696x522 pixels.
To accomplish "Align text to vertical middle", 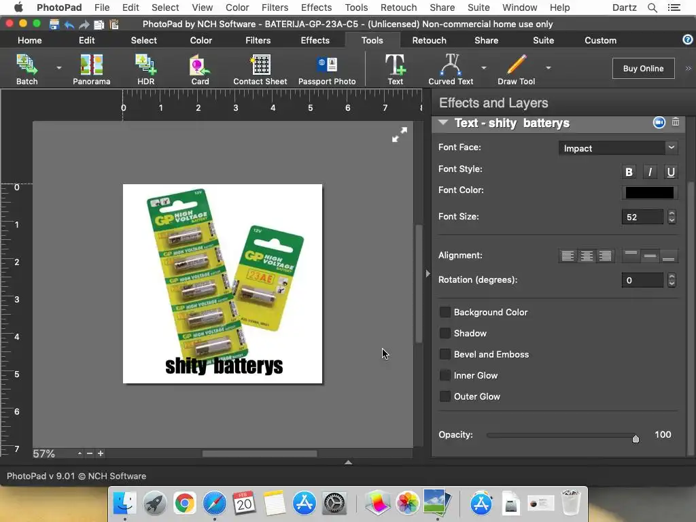I will tap(650, 256).
